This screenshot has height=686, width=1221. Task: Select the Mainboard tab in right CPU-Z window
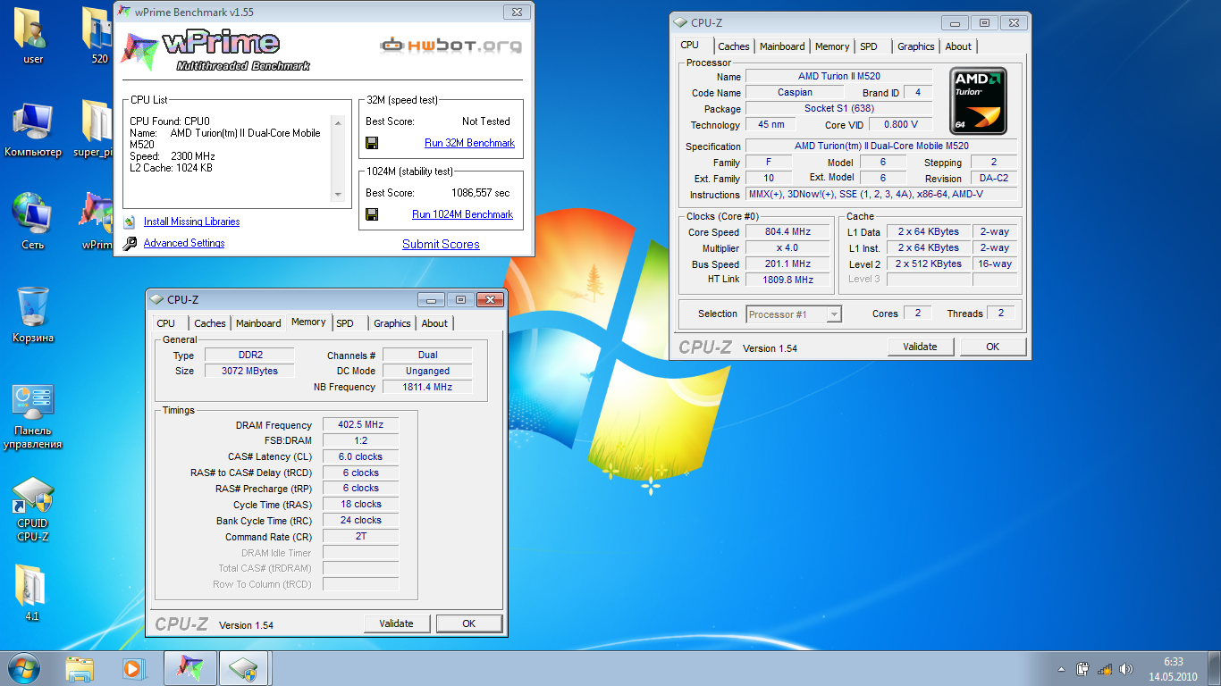(x=782, y=46)
